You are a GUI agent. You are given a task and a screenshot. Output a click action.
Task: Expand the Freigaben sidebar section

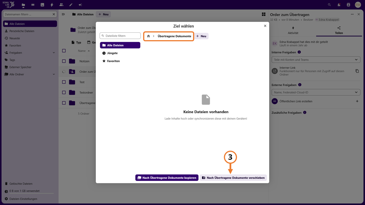(x=54, y=53)
